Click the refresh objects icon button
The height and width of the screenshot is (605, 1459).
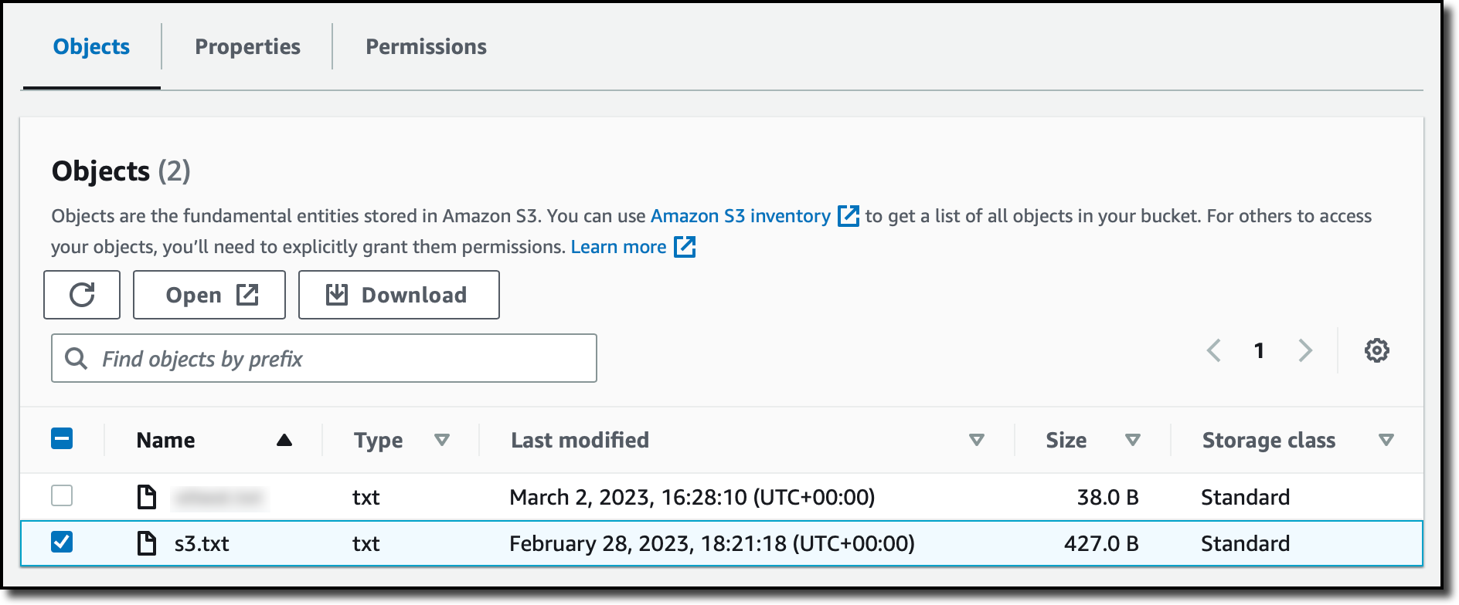tap(82, 295)
